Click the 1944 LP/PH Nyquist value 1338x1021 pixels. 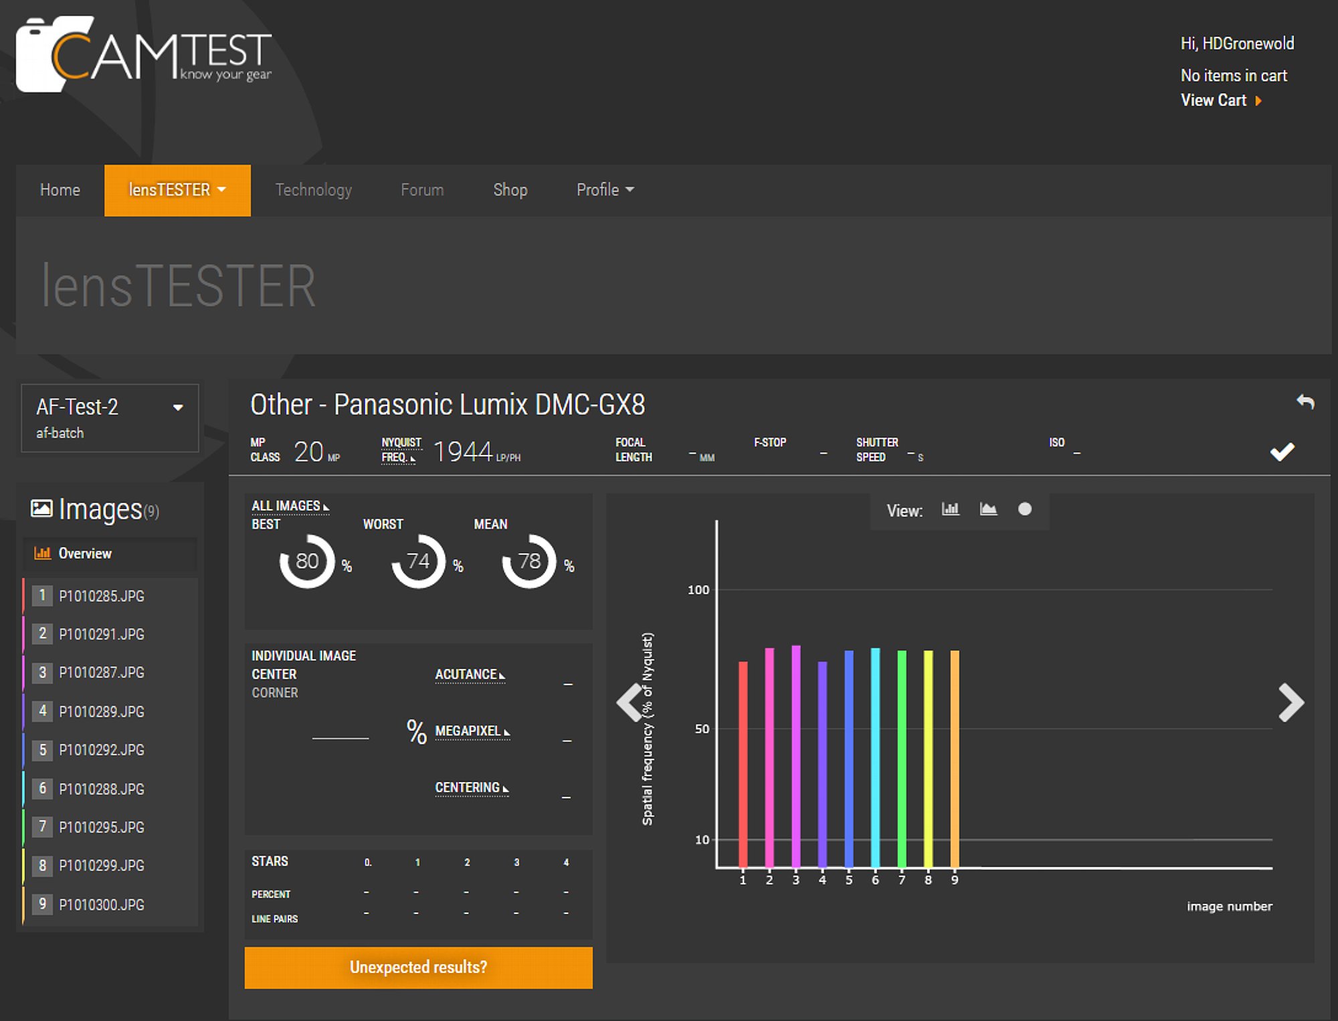click(x=476, y=452)
